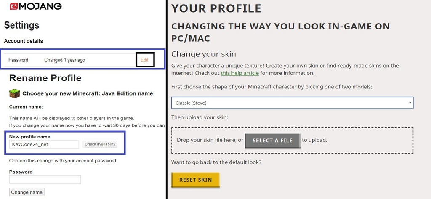Viewport: 431px width, 199px height.
Task: Click the Rename Profile heading
Action: (x=45, y=78)
